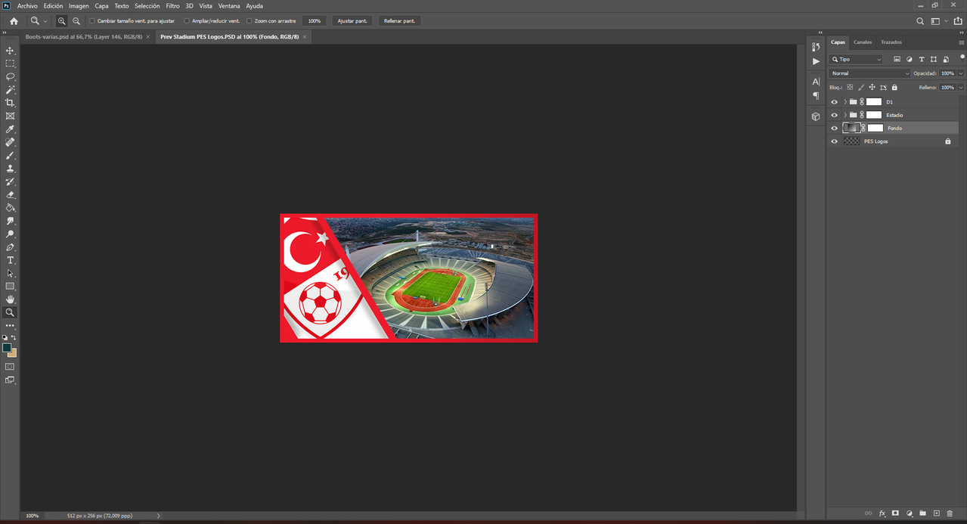Open the 3D panel cube icon
The width and height of the screenshot is (967, 524).
816,116
